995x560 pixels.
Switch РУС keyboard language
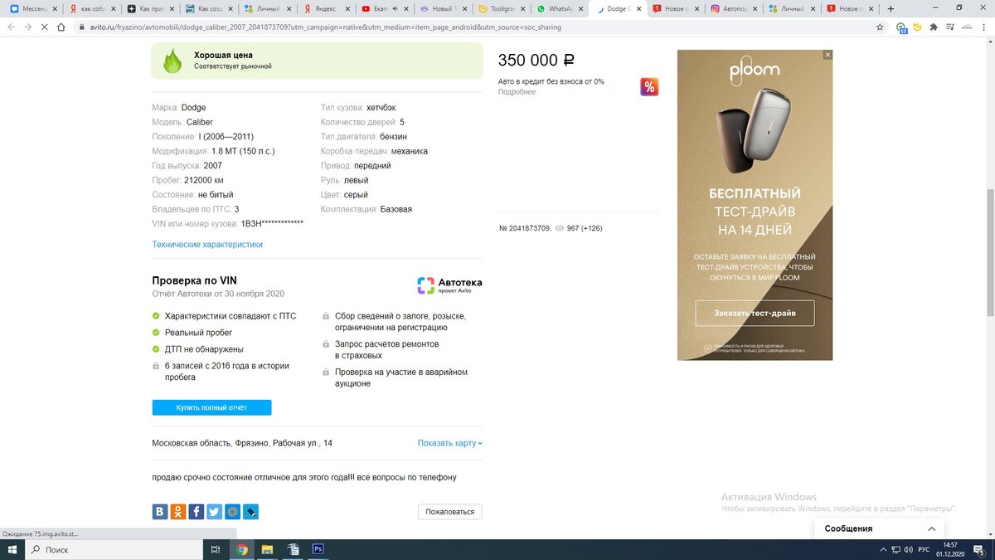[x=924, y=550]
